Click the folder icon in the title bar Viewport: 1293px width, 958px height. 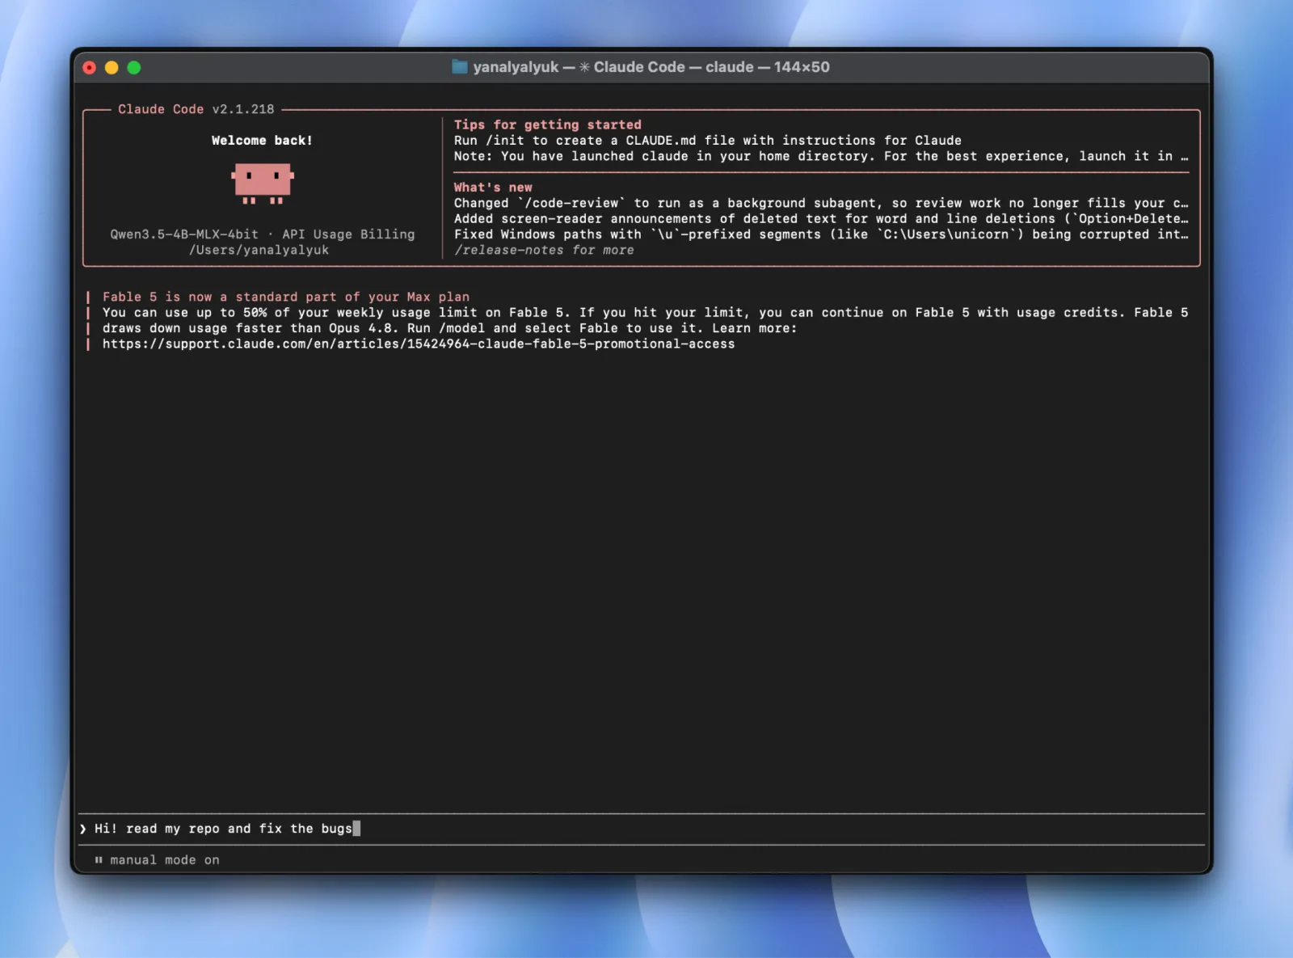point(459,67)
